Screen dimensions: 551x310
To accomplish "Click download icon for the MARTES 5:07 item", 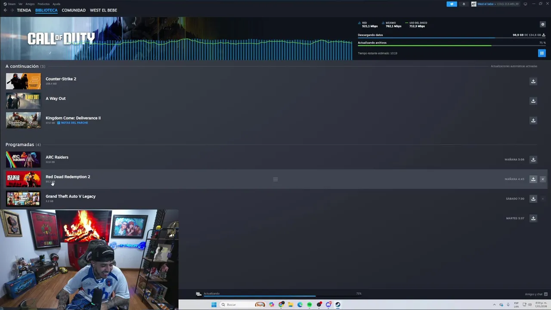I will (533, 218).
